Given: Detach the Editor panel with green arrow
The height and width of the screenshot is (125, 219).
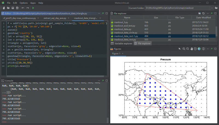Looking at the screenshot, I should pyautogui.click(x=103, y=13).
